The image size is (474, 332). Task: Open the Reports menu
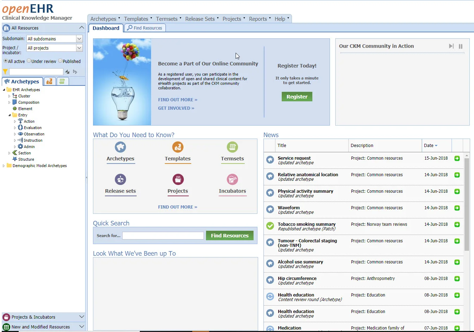click(260, 19)
